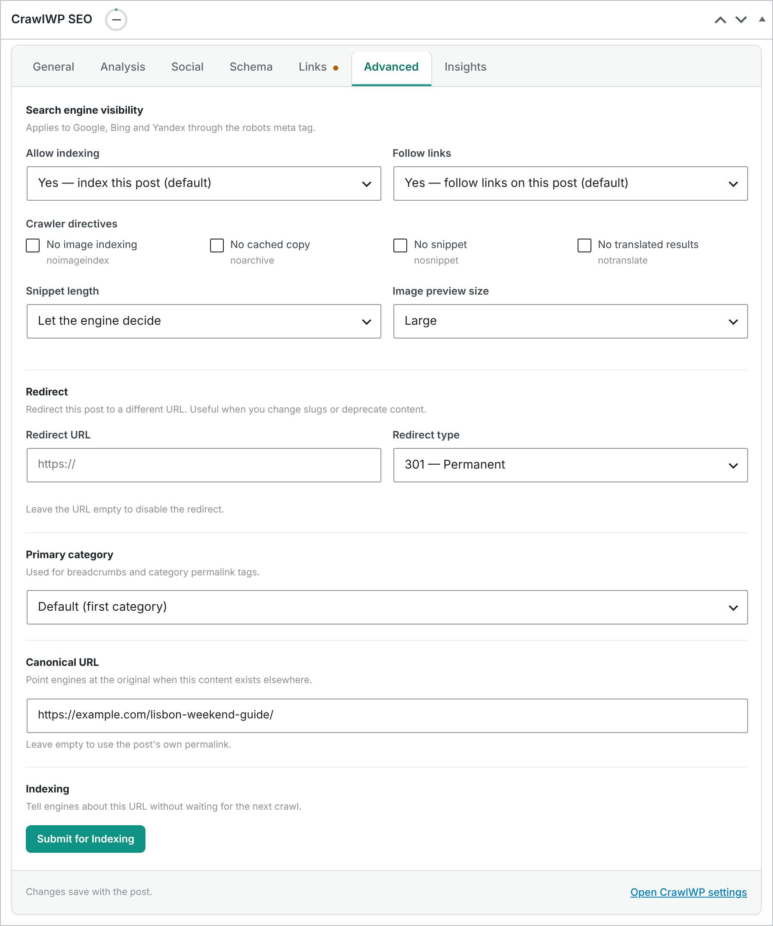Click "Changes save with the post." note
Screen dimensions: 773x926
pos(89,892)
